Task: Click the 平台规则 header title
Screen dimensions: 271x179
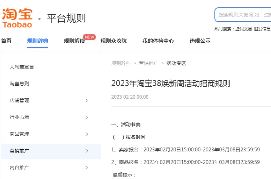Action: tap(66, 18)
